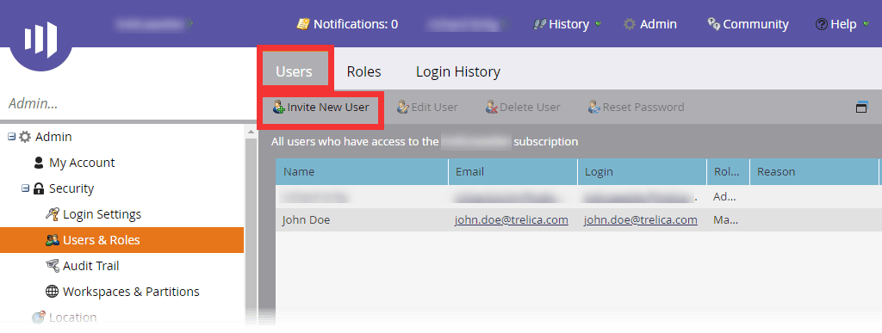
Task: Click the Invite New User icon
Action: [x=278, y=107]
